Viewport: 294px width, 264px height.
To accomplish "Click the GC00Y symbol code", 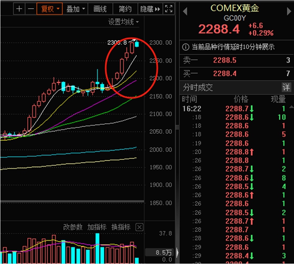I will click(x=235, y=18).
